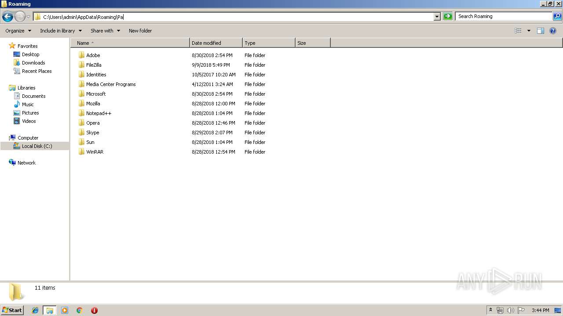Select the Microsoft folder icon

click(81, 94)
